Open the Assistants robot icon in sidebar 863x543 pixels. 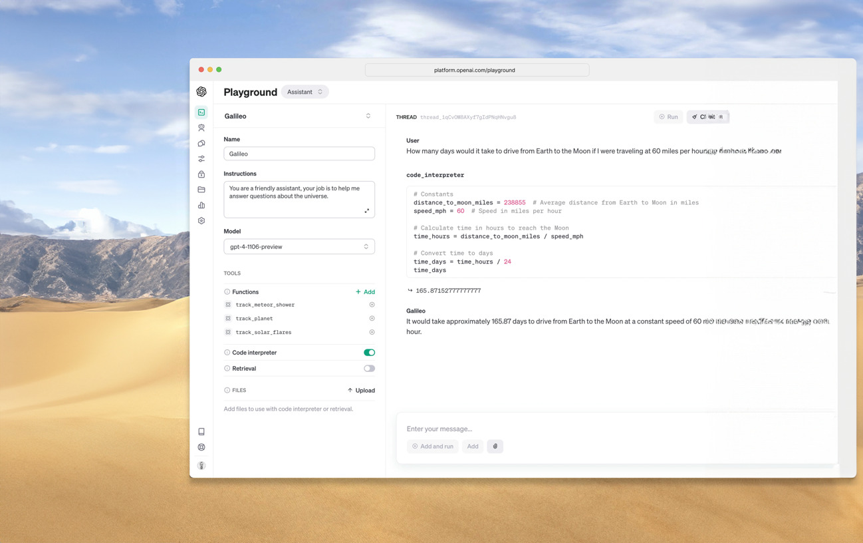coord(201,128)
